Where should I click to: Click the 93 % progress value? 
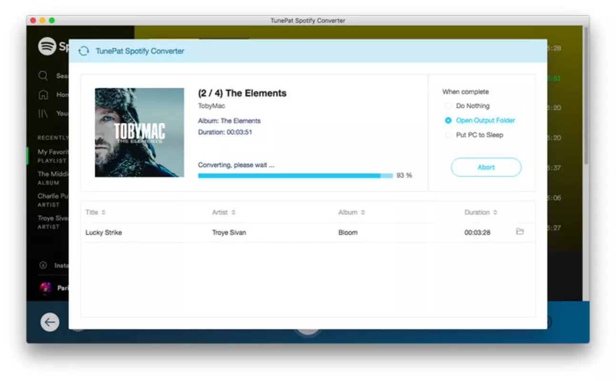coord(404,175)
